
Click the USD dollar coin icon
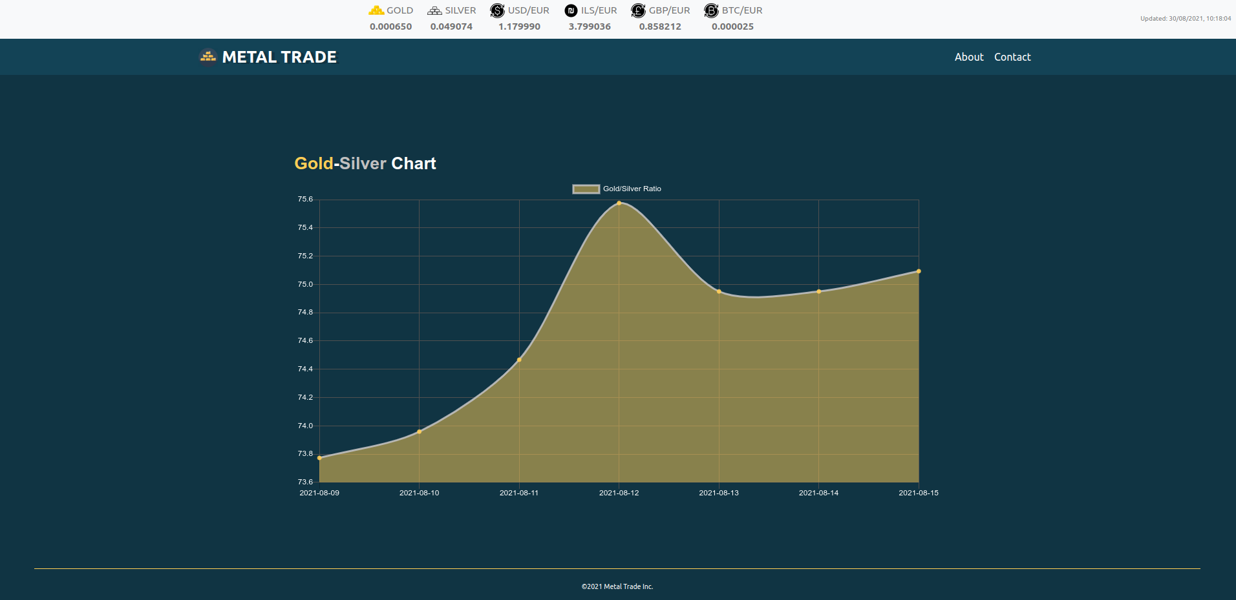[x=496, y=10]
